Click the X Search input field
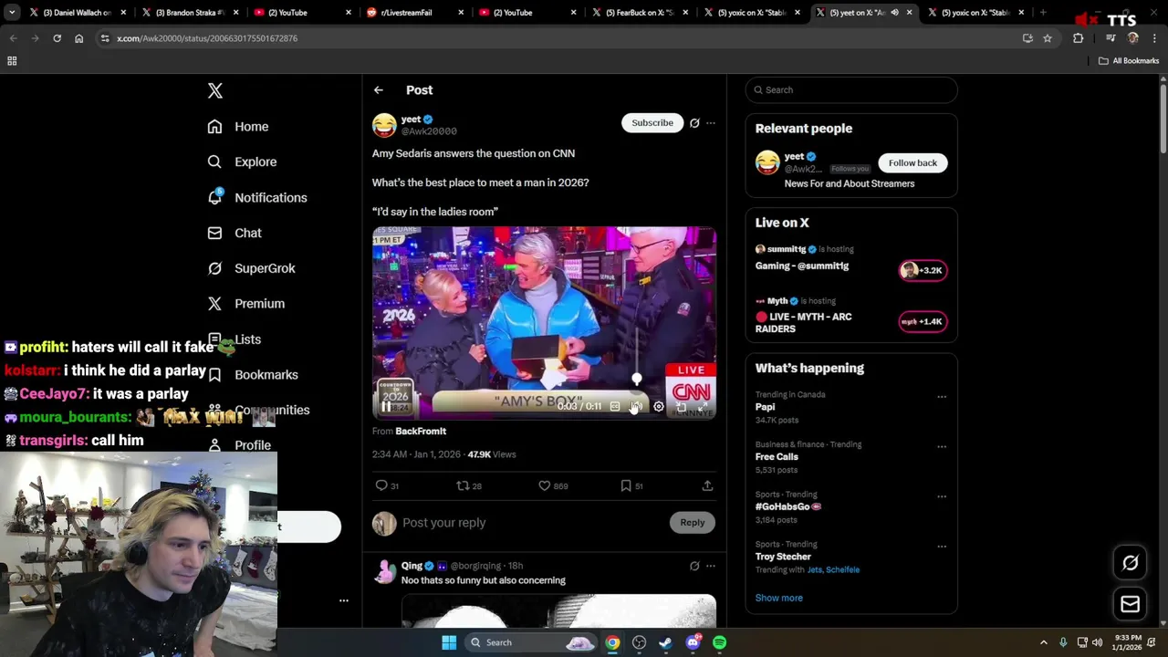The width and height of the screenshot is (1168, 657). coord(851,90)
